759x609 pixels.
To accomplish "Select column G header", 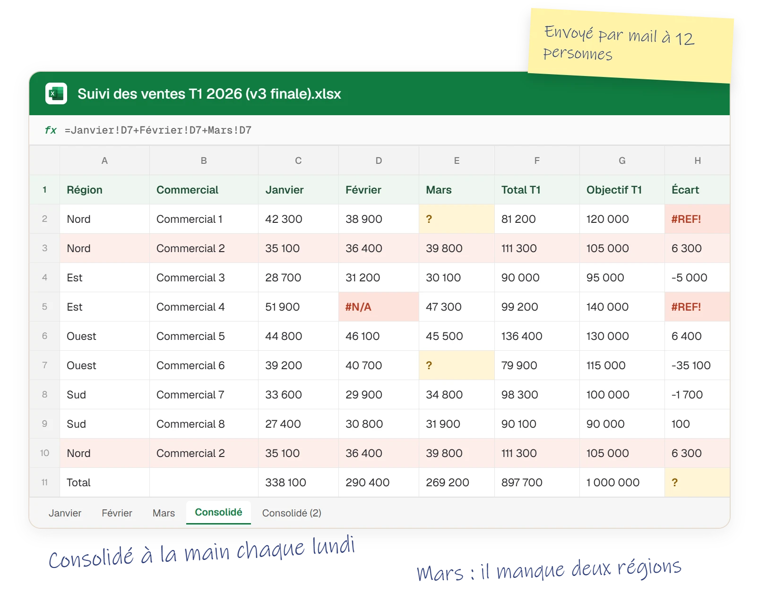I will click(622, 161).
